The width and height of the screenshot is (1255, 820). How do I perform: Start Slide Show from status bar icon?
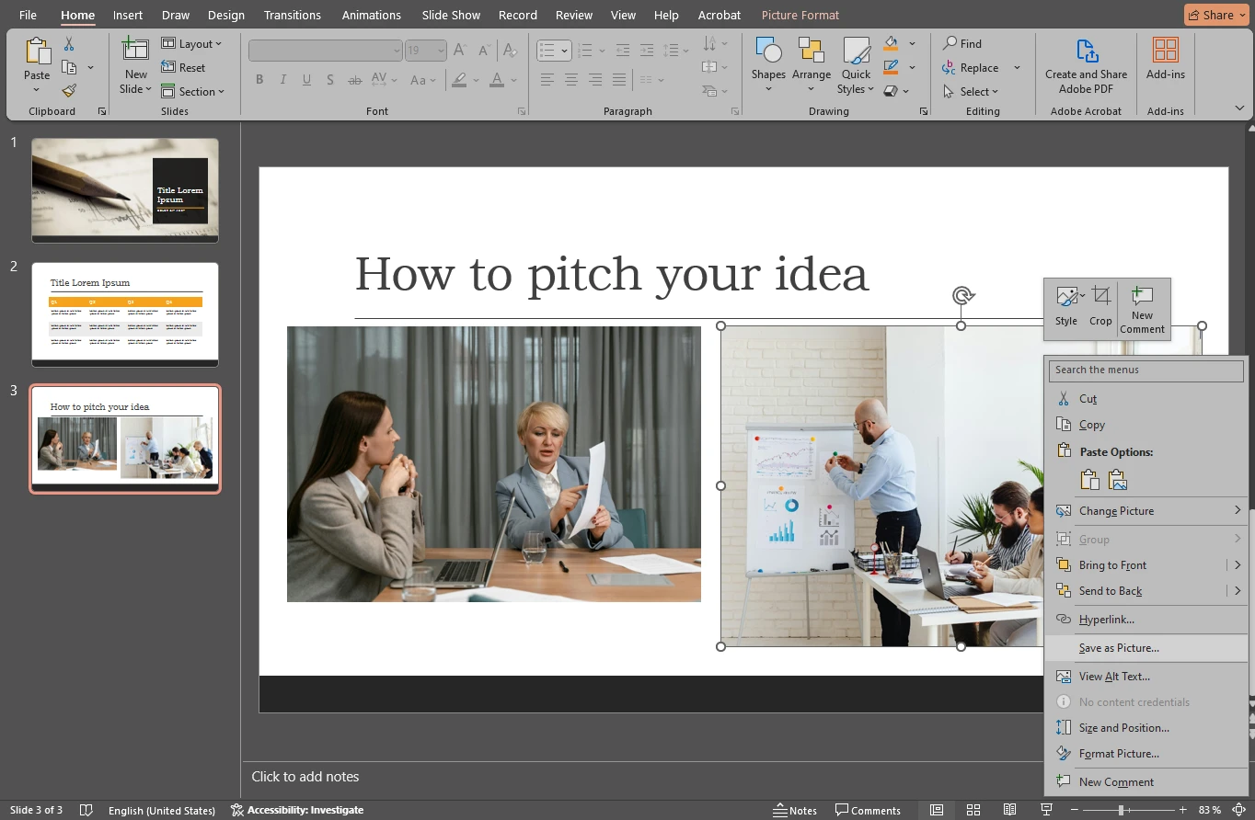1046,810
